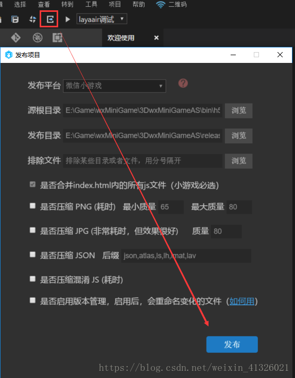Screen dimensions: 295x378
Task: Click 浏览 next to 排除文件
Action: (239, 161)
